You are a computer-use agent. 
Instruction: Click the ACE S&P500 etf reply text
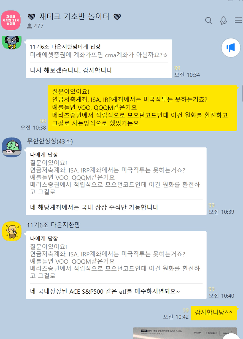tap(105, 292)
